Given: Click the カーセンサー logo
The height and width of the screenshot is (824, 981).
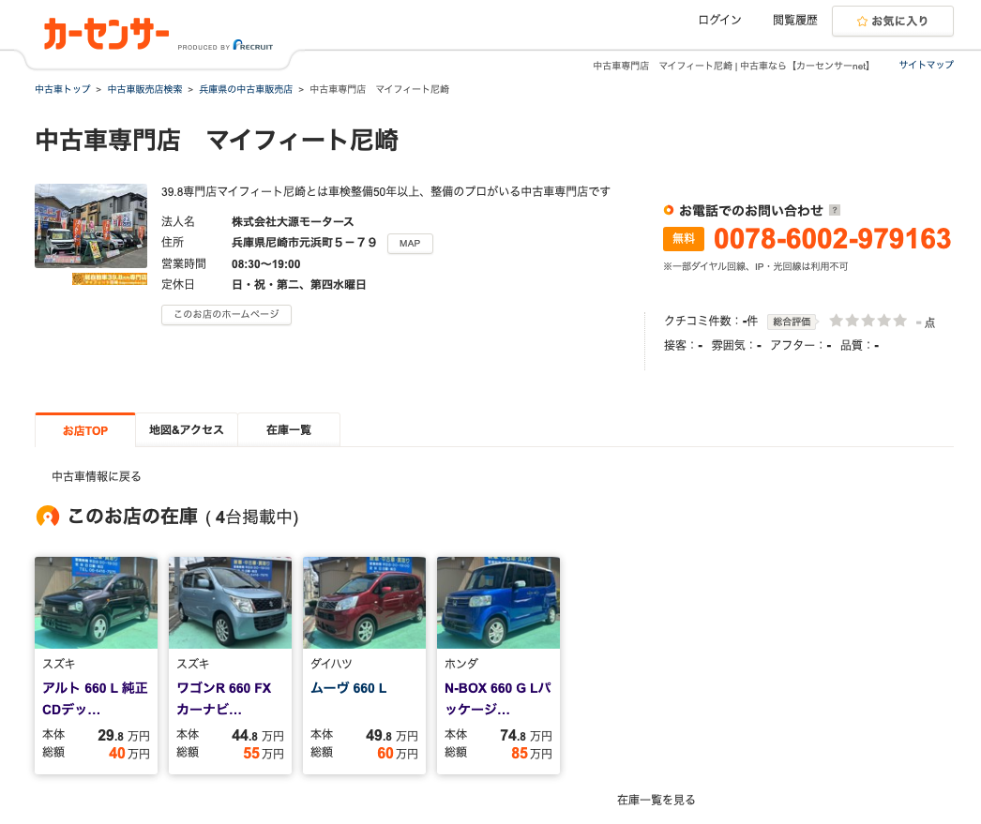Looking at the screenshot, I should pos(106,34).
